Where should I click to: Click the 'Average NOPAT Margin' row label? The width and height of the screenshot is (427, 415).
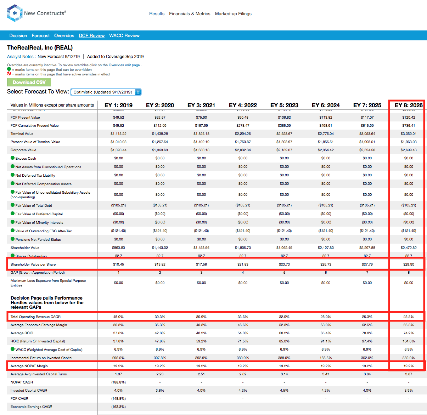(x=29, y=366)
